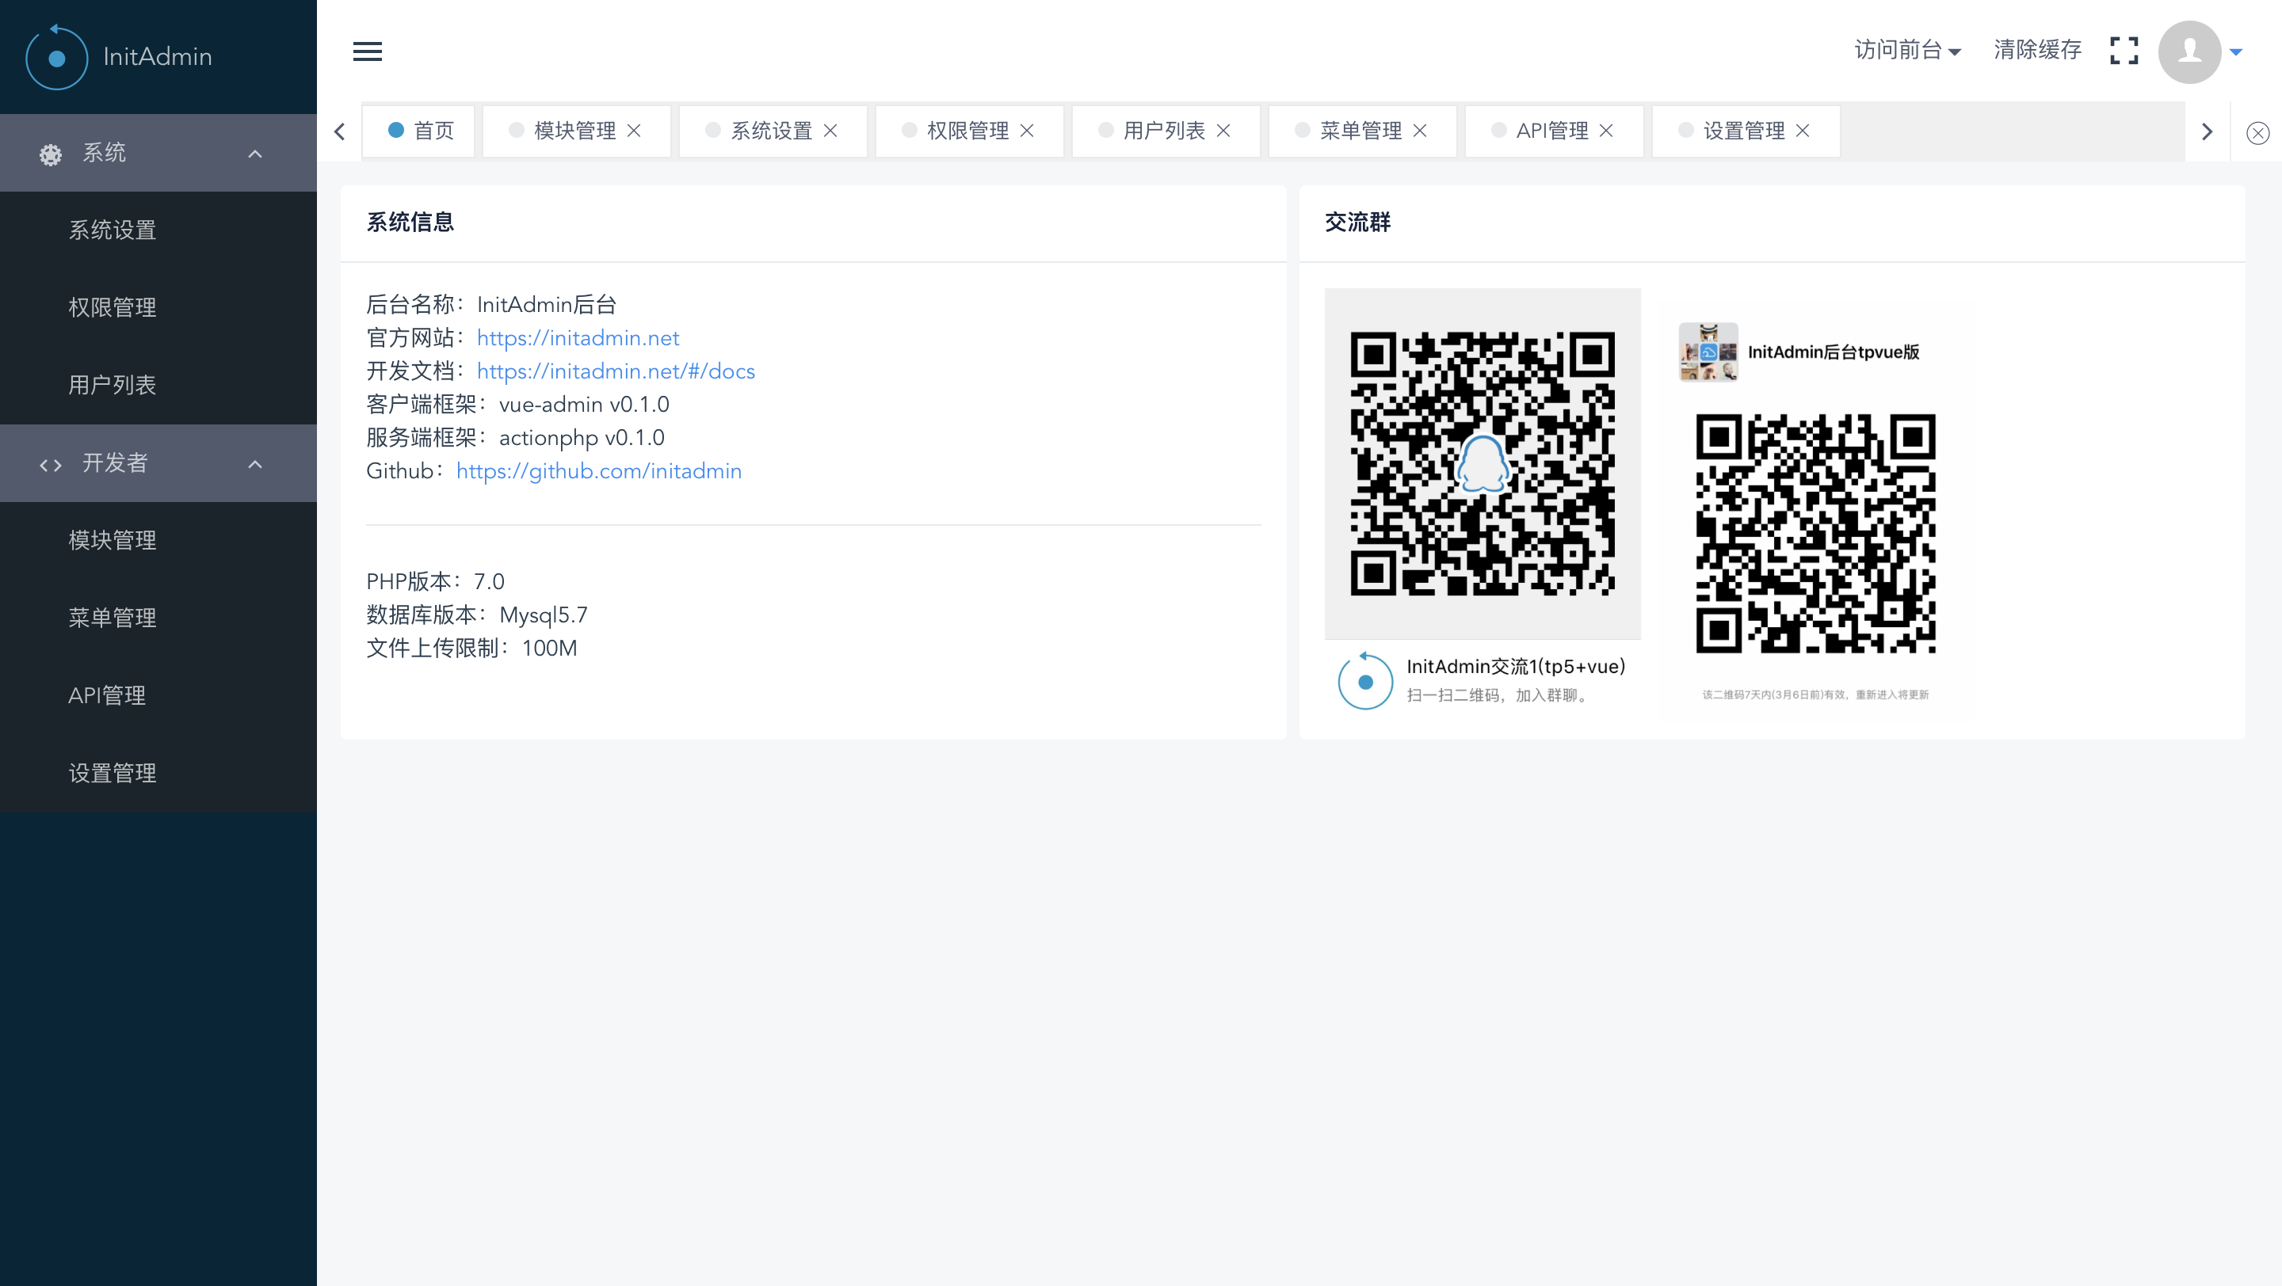The height and width of the screenshot is (1286, 2282).
Task: Expand the user dropdown arrow beside avatar
Action: (x=2236, y=52)
